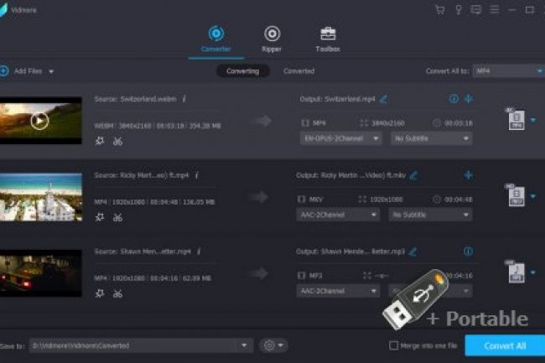Expand format arrow next to MKV icon

(x=532, y=197)
